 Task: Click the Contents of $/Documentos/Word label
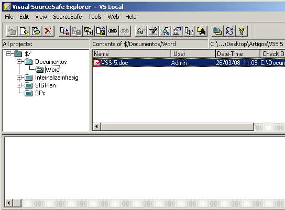(134, 44)
